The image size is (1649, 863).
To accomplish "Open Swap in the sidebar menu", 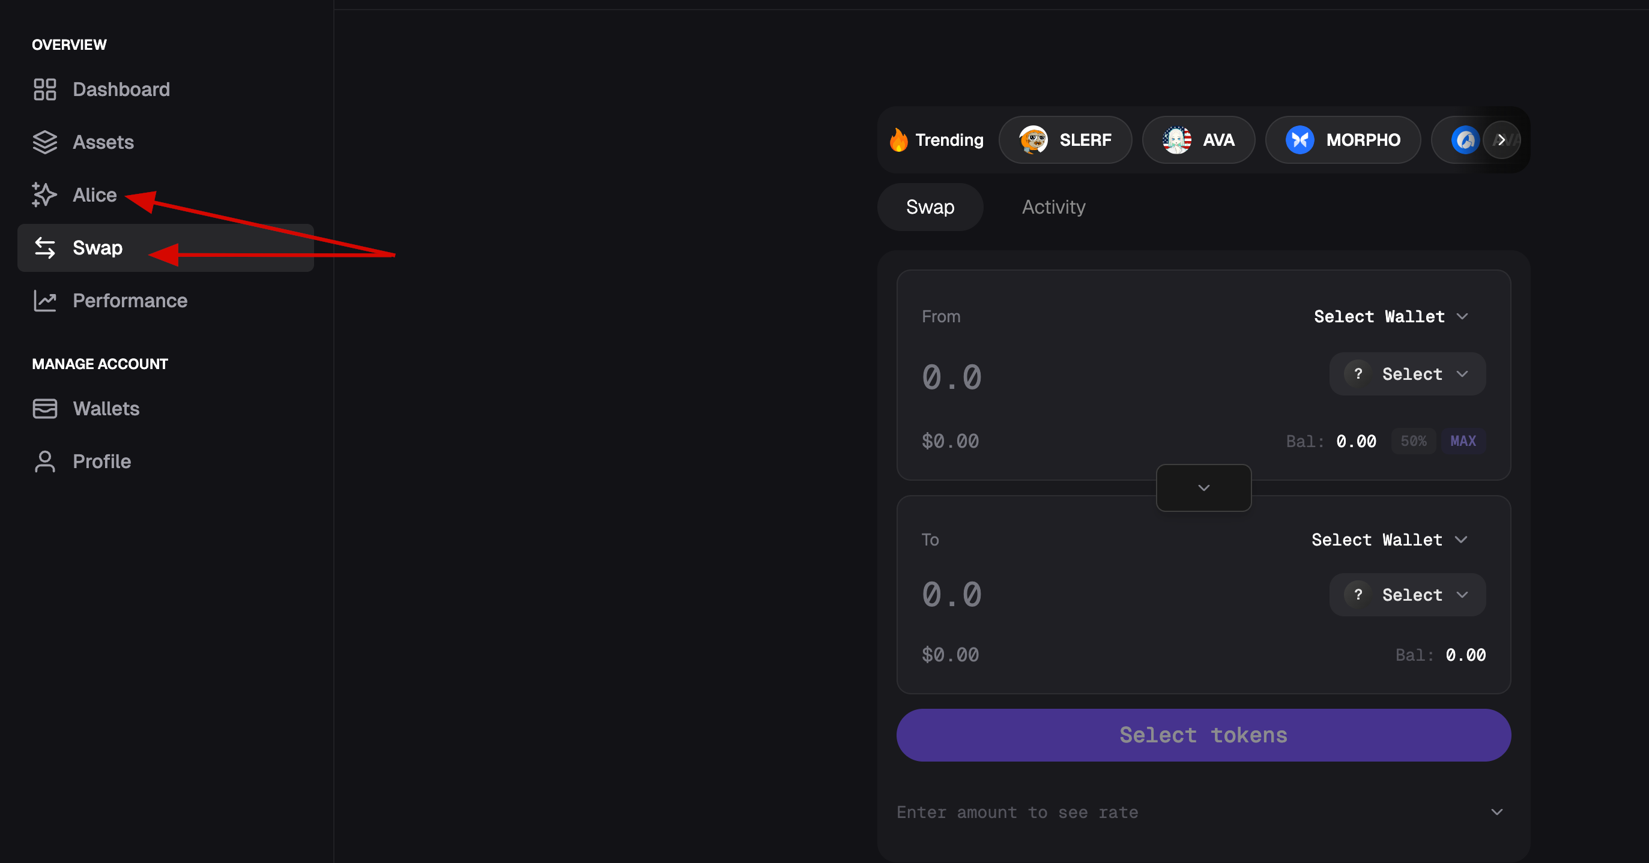I will [x=97, y=248].
